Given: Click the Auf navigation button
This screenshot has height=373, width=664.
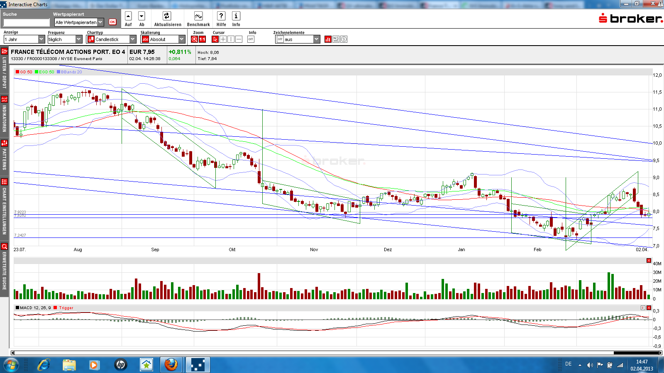Looking at the screenshot, I should pos(128,17).
